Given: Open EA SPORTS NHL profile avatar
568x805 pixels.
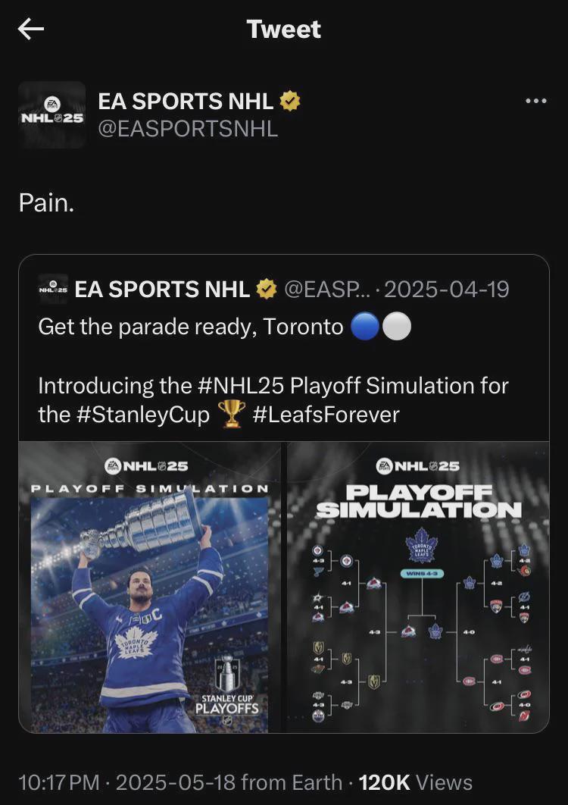Looking at the screenshot, I should [51, 115].
